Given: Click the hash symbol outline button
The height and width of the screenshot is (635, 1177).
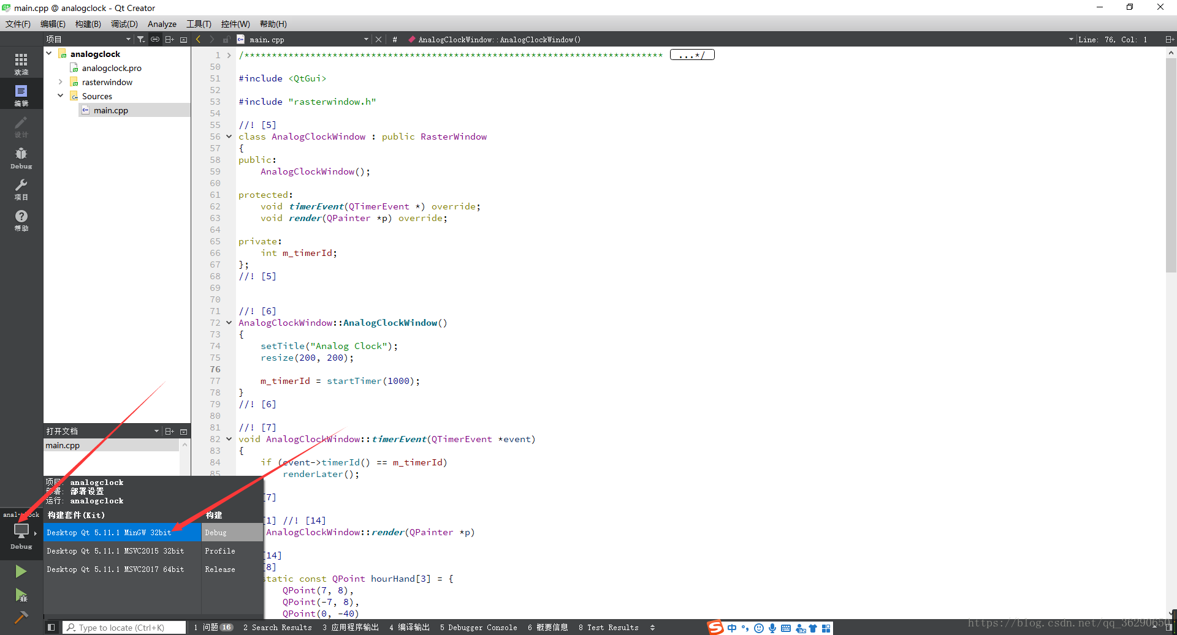Looking at the screenshot, I should [x=395, y=39].
